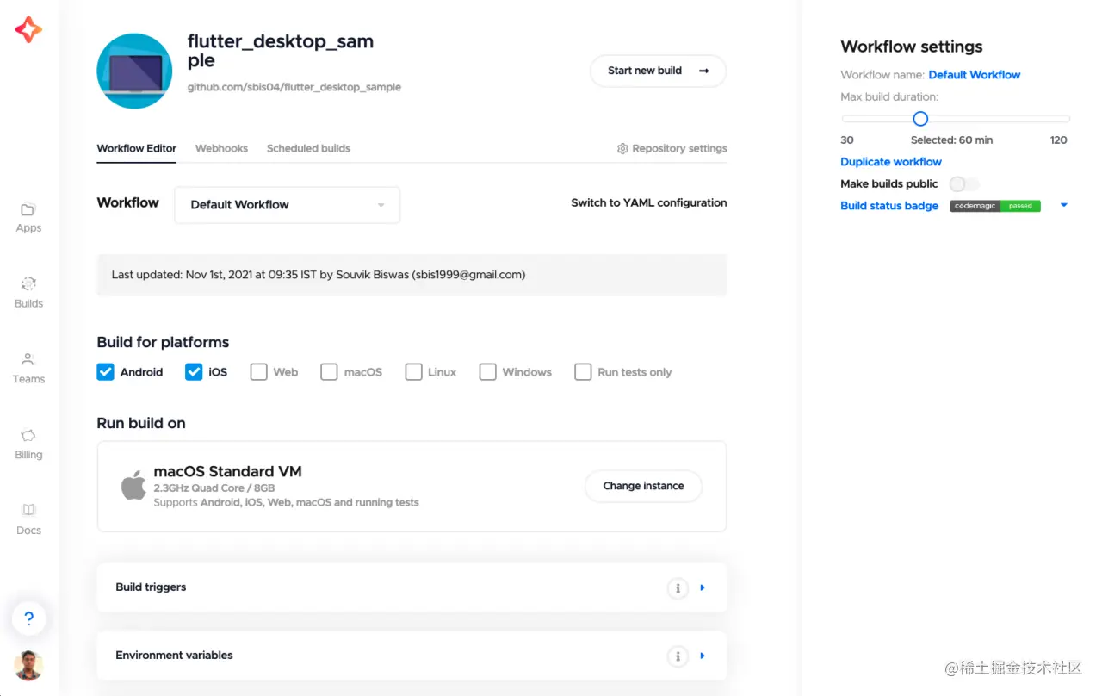This screenshot has height=696, width=1102.
Task: Open the Docs sidebar icon
Action: click(x=28, y=510)
